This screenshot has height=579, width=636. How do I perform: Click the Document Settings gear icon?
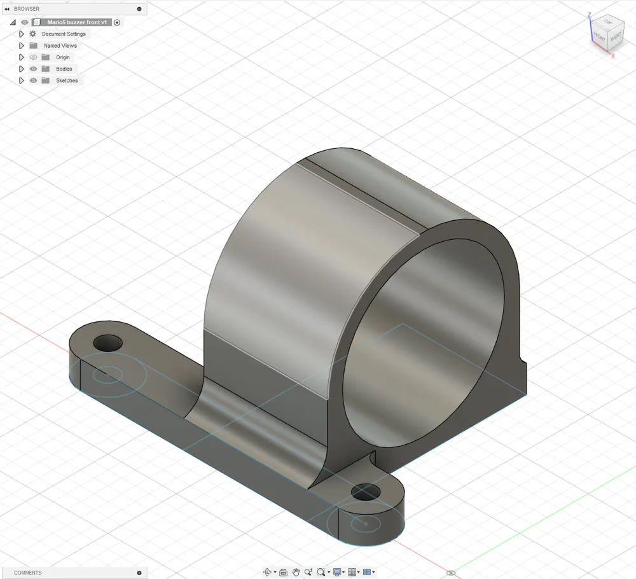tap(33, 34)
